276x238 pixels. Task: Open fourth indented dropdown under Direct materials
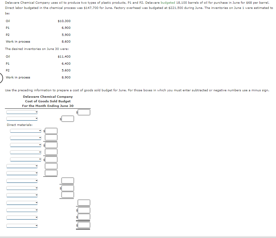coord(26,152)
